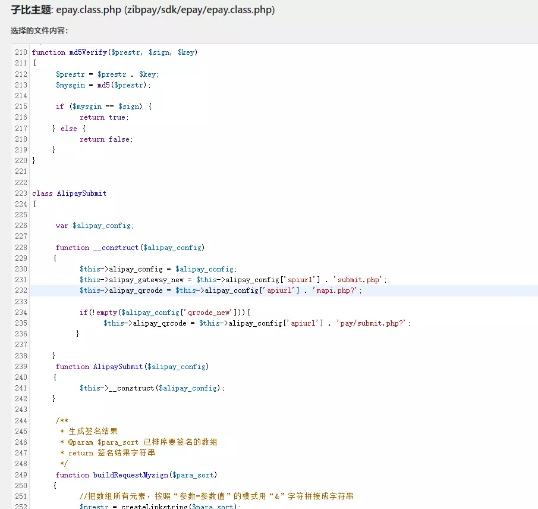Select the epay.class.php filename in the header
This screenshot has width=538, height=509.
pyautogui.click(x=87, y=10)
